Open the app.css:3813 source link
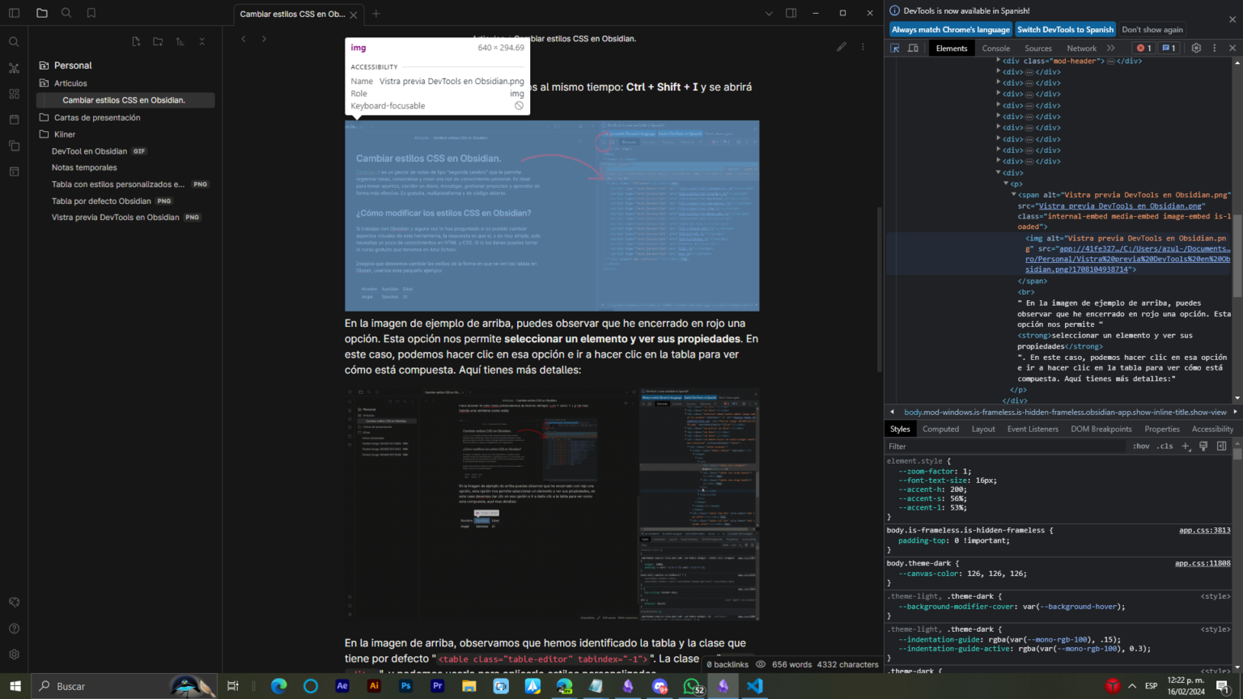1243x699 pixels. [1203, 530]
